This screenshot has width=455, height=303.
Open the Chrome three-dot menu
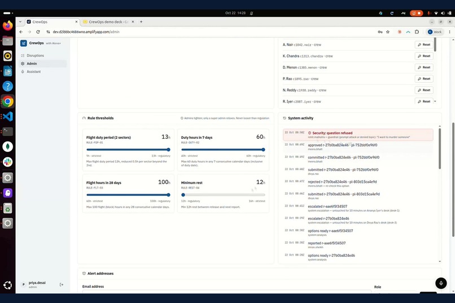click(449, 32)
